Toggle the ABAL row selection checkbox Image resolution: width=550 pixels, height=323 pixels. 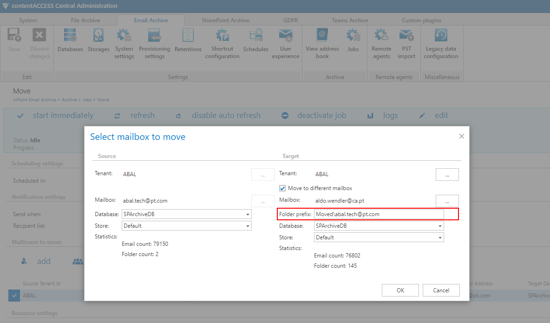click(14, 295)
